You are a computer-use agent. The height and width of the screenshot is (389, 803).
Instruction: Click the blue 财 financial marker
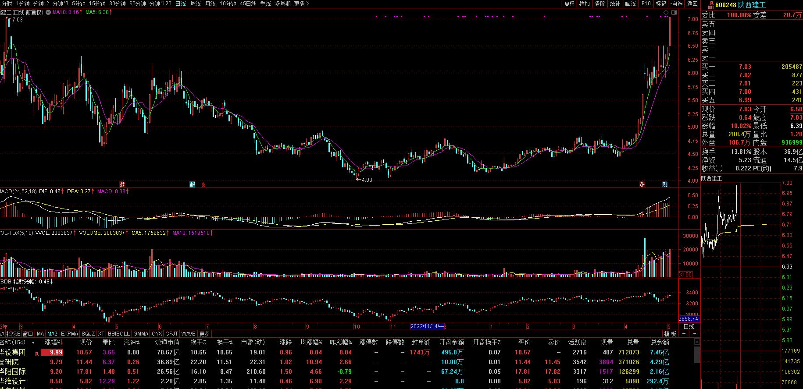(x=665, y=184)
